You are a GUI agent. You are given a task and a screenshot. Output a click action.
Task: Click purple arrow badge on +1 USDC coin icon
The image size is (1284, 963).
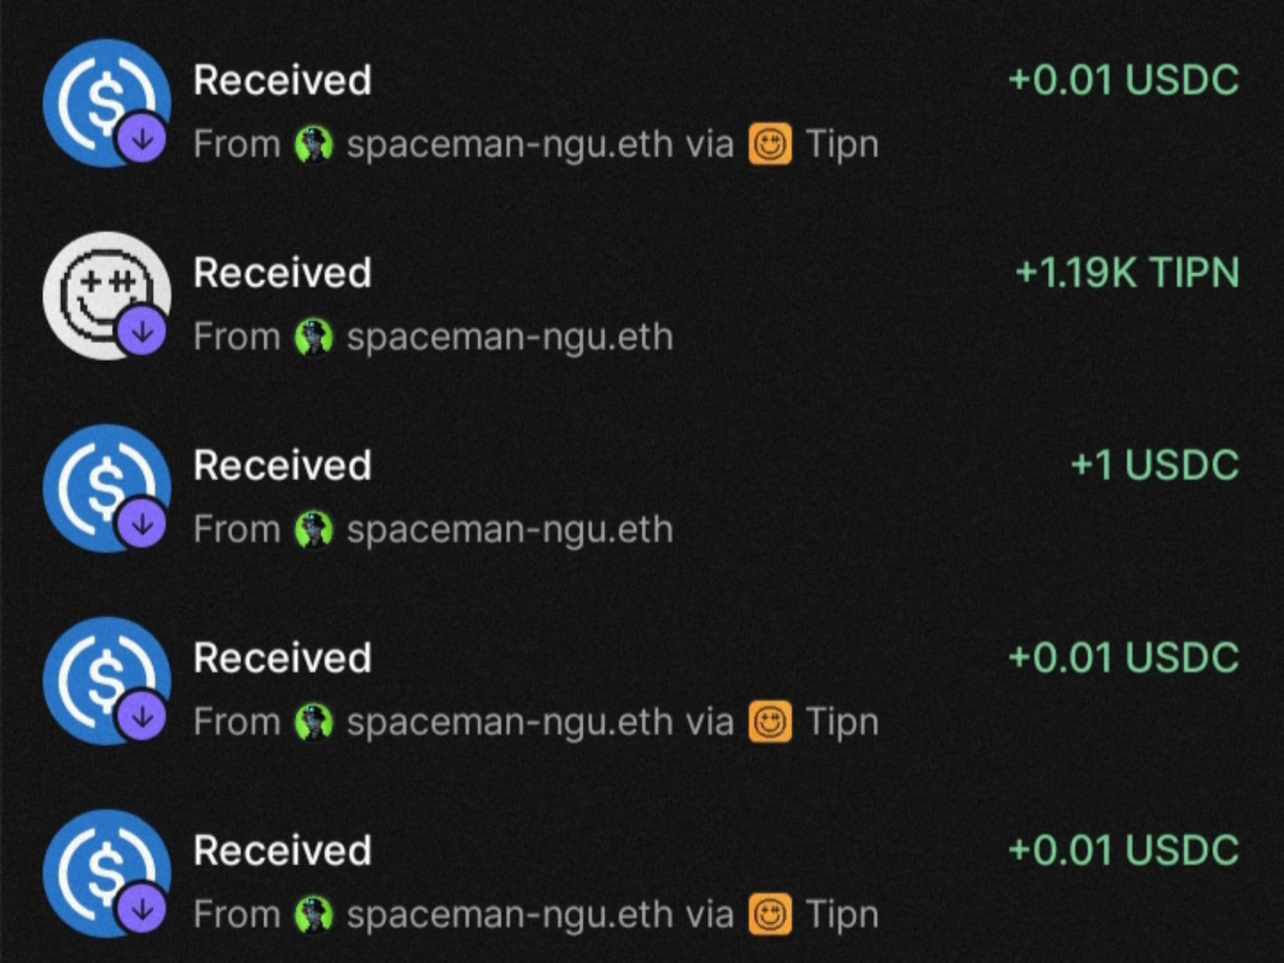tap(142, 525)
